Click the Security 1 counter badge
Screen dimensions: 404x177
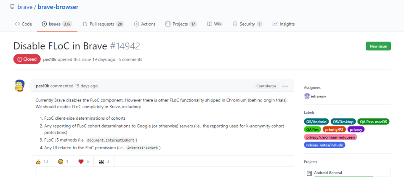click(260, 24)
